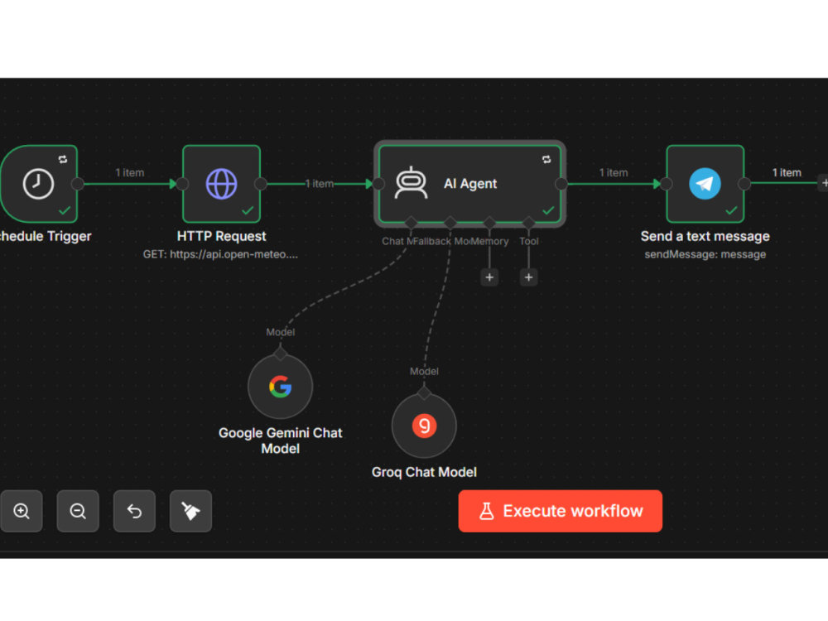Click the HTTP Request output connector dot
This screenshot has width=828, height=621.
pyautogui.click(x=261, y=184)
